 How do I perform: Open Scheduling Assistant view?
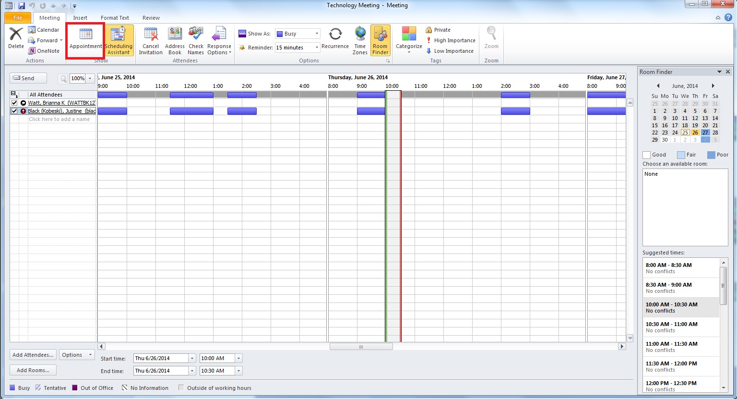point(119,40)
